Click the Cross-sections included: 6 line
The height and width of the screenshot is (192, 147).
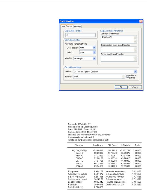pos(81,137)
